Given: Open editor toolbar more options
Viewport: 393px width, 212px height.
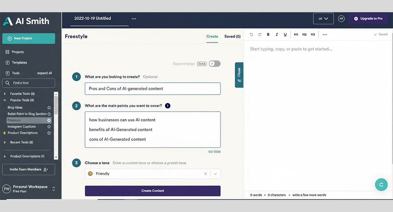Looking at the screenshot, I should 325,34.
